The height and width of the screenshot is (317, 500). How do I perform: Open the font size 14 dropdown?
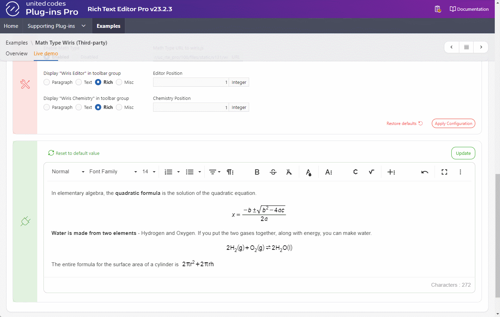pos(149,172)
